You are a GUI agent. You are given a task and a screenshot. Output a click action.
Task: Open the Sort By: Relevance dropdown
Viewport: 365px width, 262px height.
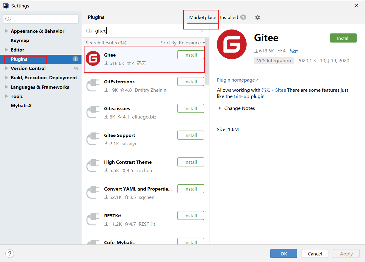tap(183, 43)
